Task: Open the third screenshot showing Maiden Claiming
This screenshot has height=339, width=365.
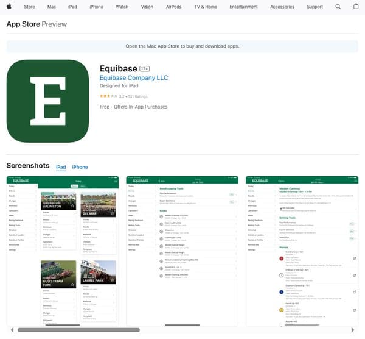Action: tap(302, 251)
